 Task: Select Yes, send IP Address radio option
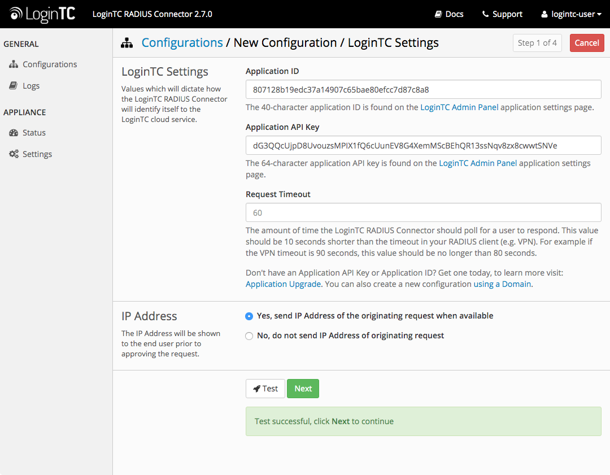click(249, 316)
